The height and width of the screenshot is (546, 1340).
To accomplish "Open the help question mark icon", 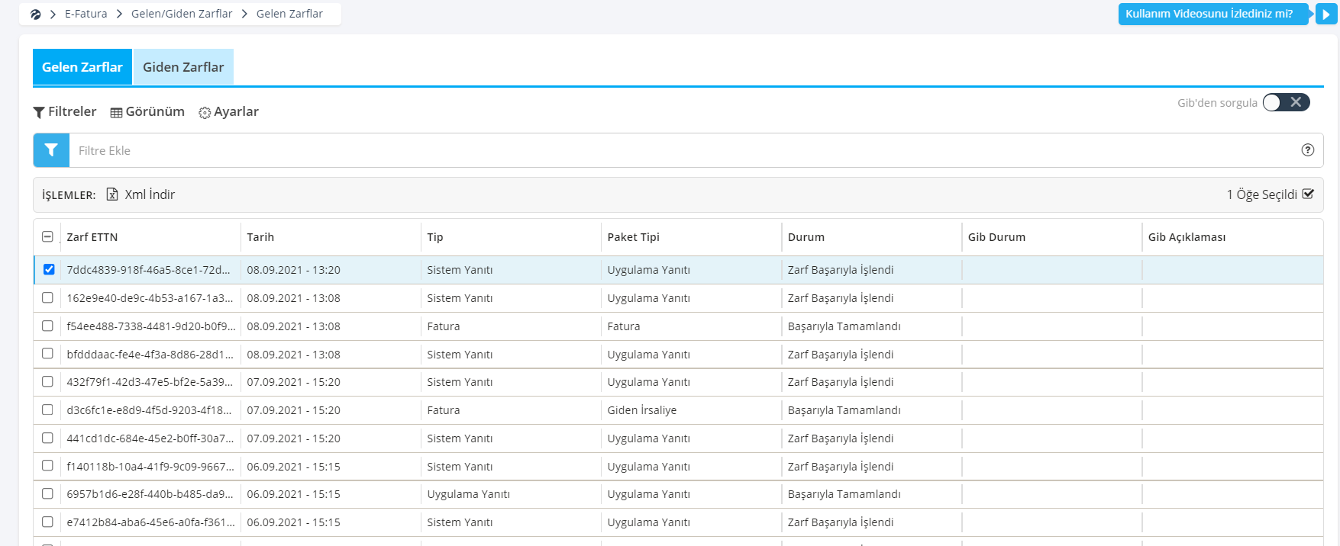I will pyautogui.click(x=1308, y=150).
